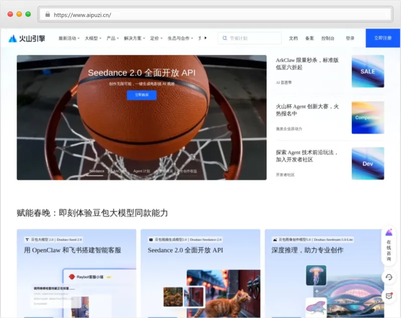Click the Dev thumbnail
This screenshot has height=318, width=401.
368,164
